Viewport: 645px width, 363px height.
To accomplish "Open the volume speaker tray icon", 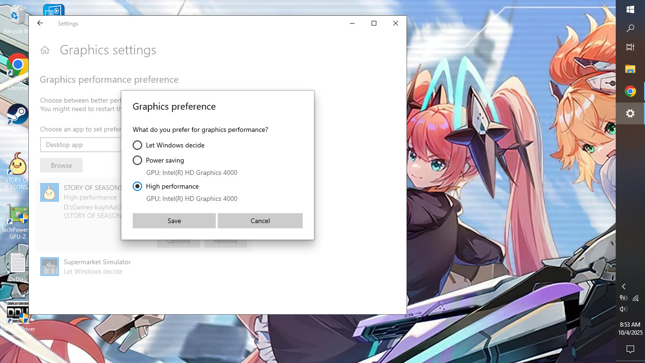I will pyautogui.click(x=623, y=309).
